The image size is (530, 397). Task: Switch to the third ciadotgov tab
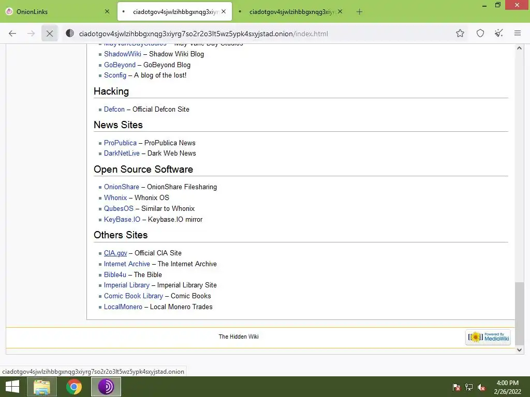click(x=291, y=12)
